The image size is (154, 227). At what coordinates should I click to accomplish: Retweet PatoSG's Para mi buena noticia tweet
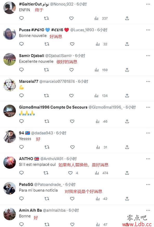[47, 199]
